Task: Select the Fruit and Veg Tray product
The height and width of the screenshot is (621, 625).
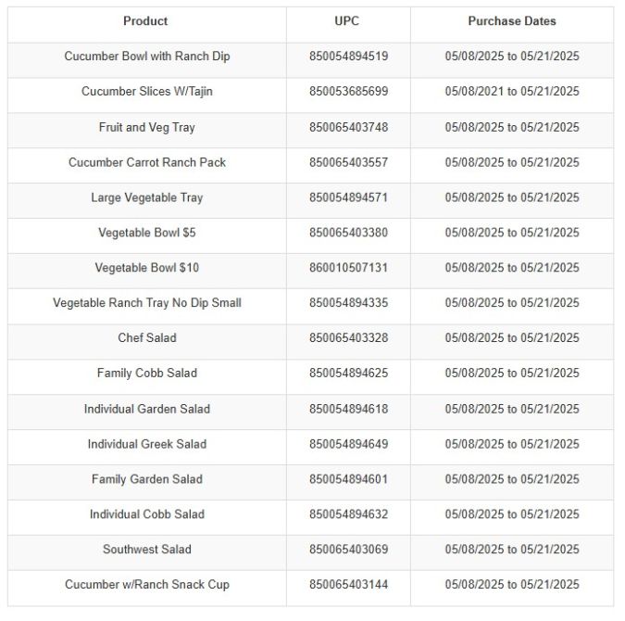Action: pyautogui.click(x=147, y=127)
